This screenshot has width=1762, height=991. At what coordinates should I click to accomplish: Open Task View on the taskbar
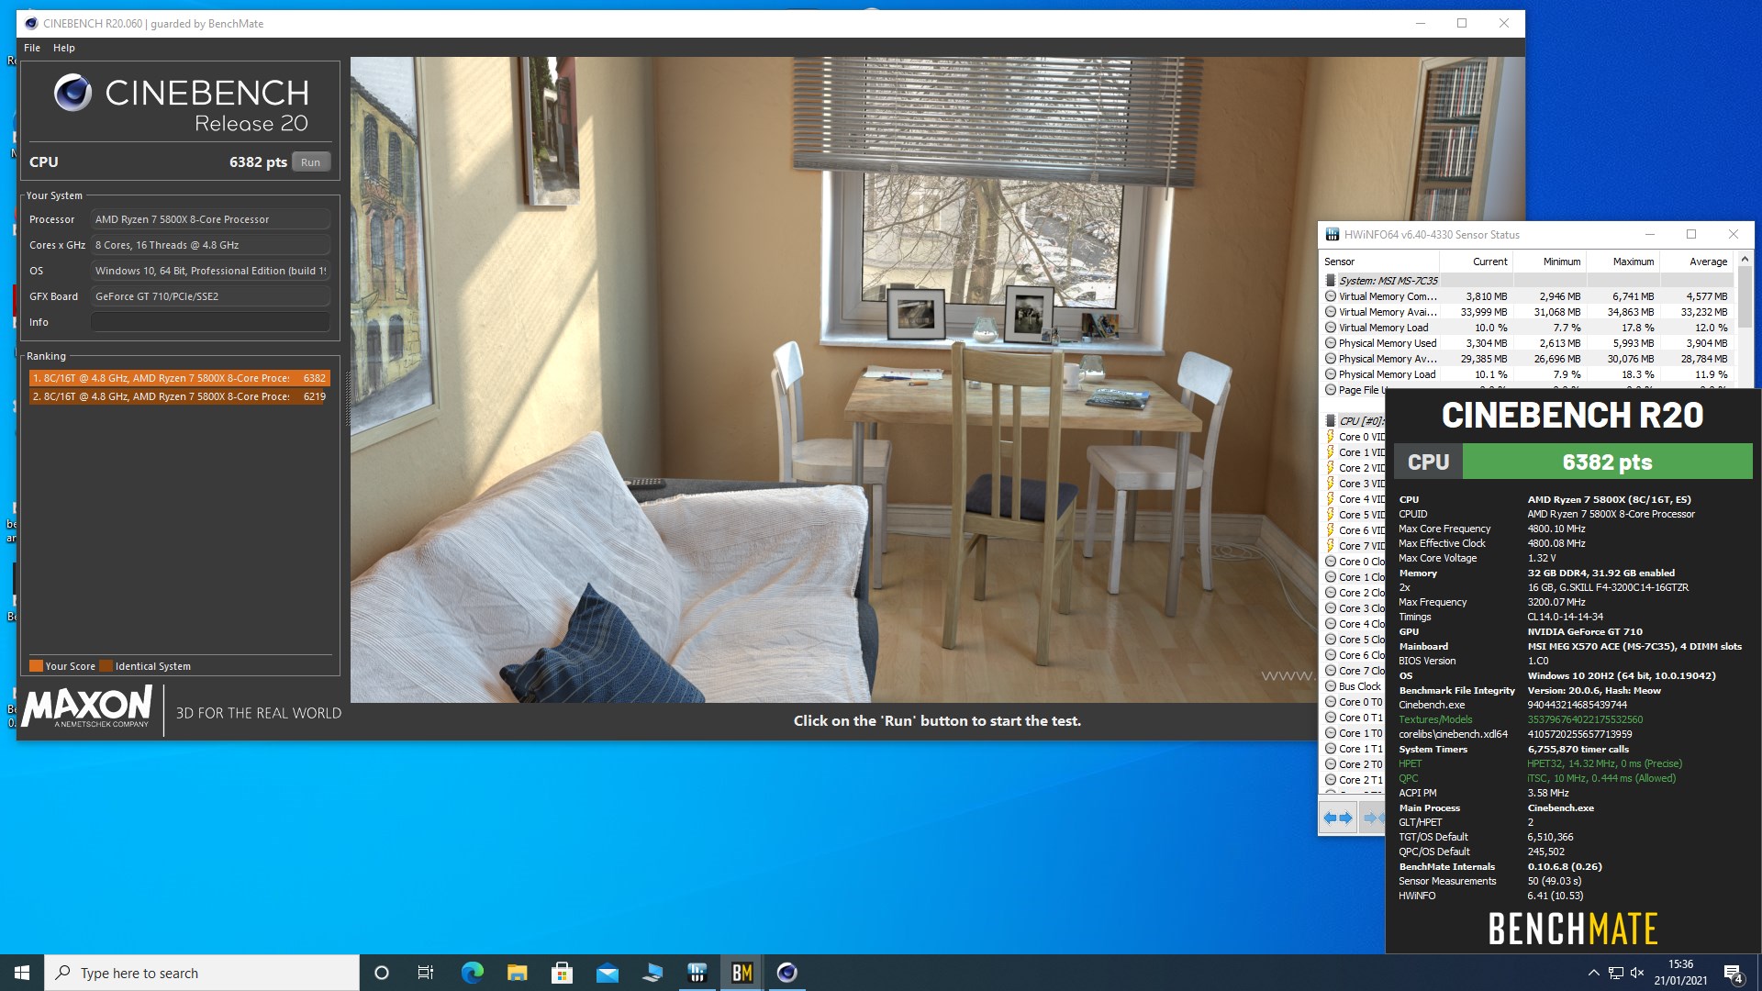426,973
